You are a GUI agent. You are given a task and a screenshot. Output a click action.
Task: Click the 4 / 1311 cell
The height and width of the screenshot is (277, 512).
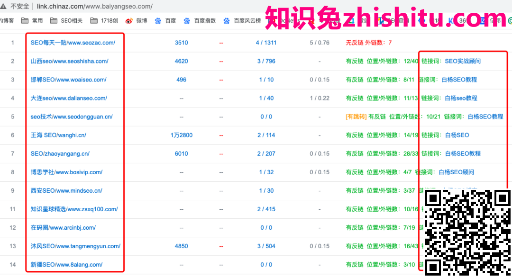[266, 43]
